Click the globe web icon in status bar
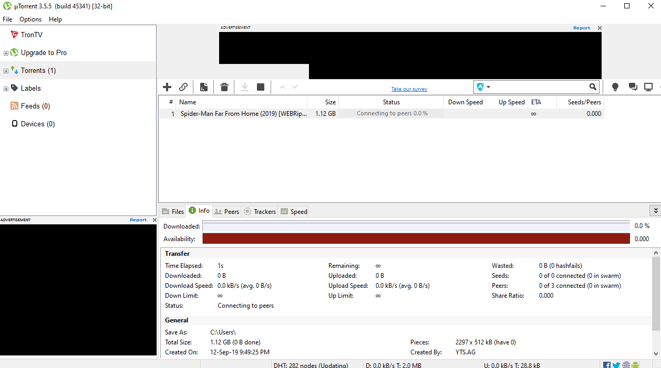Screen dimensions: 661x368 [626, 365]
